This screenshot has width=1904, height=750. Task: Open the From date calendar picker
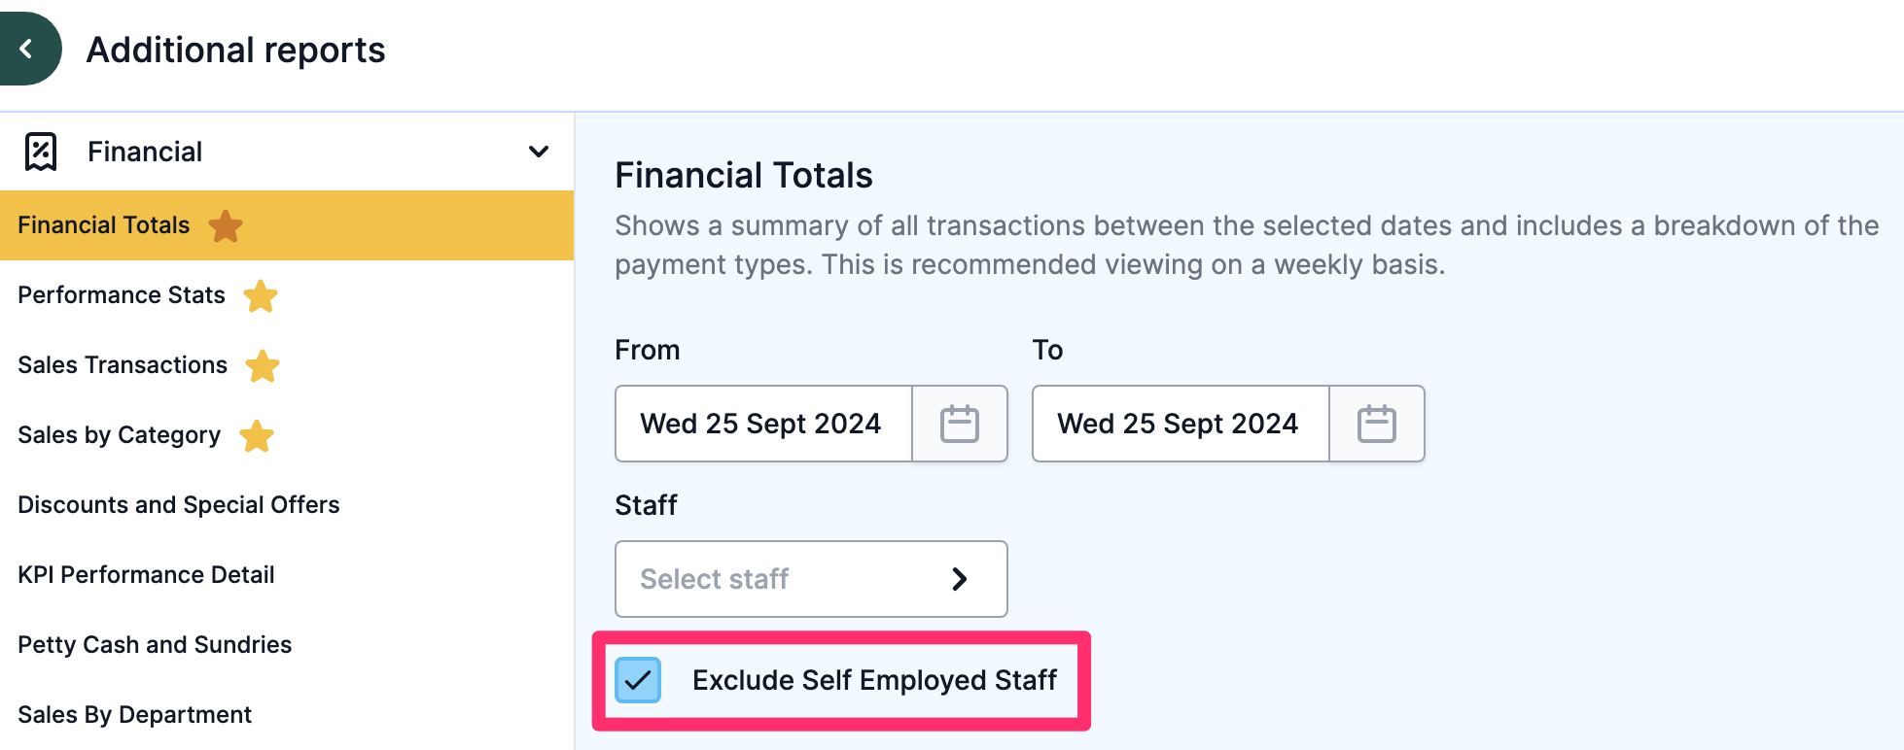[x=960, y=424]
